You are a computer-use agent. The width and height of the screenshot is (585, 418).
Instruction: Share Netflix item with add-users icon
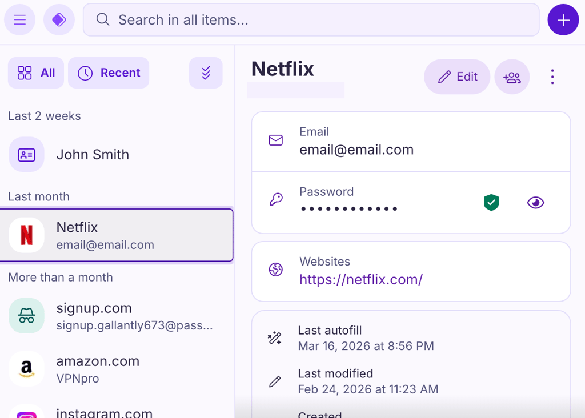pyautogui.click(x=512, y=77)
